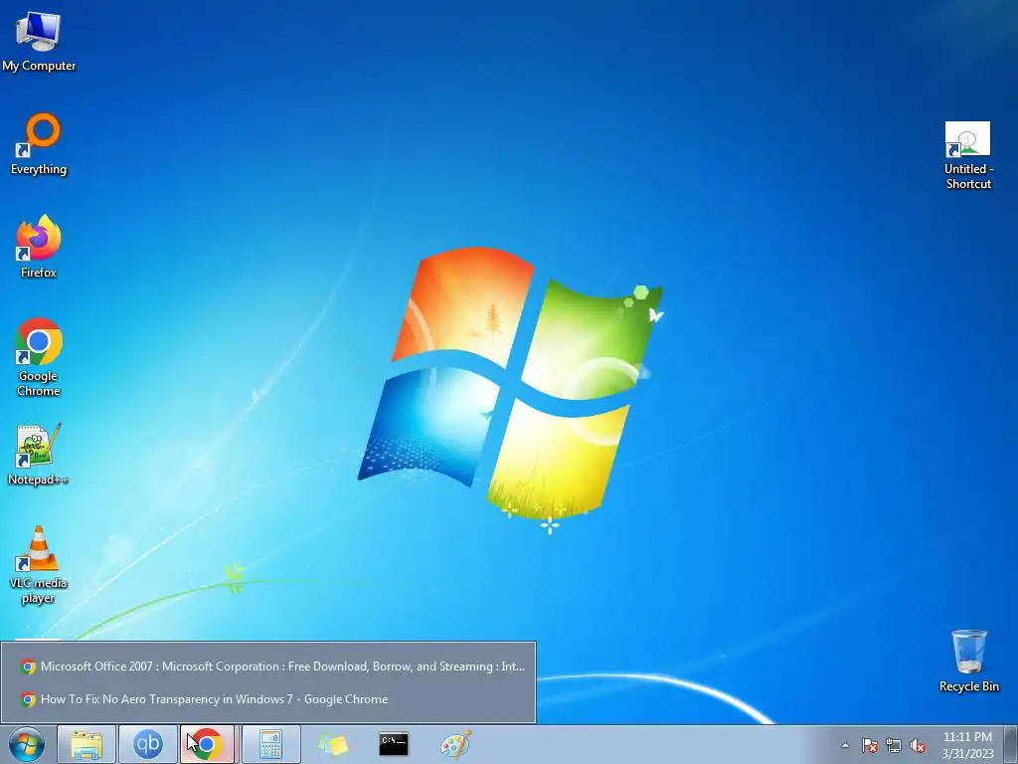Select the Notepad++ desktop shortcut
This screenshot has height=764, width=1018.
pyautogui.click(x=39, y=455)
